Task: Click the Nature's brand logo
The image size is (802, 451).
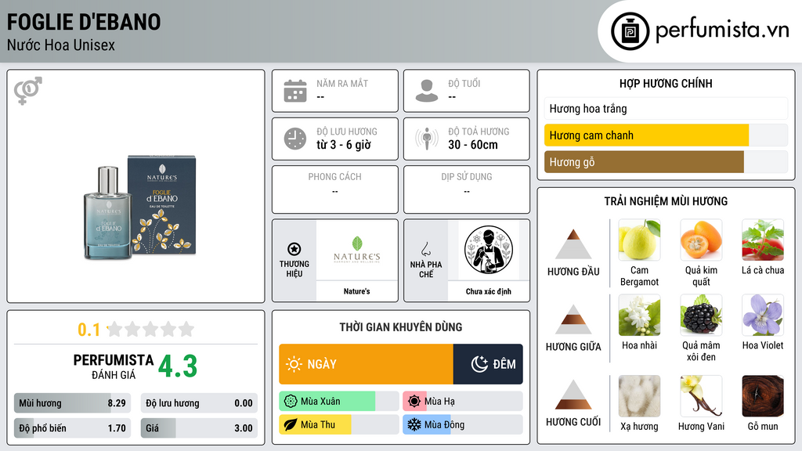Action: point(357,250)
